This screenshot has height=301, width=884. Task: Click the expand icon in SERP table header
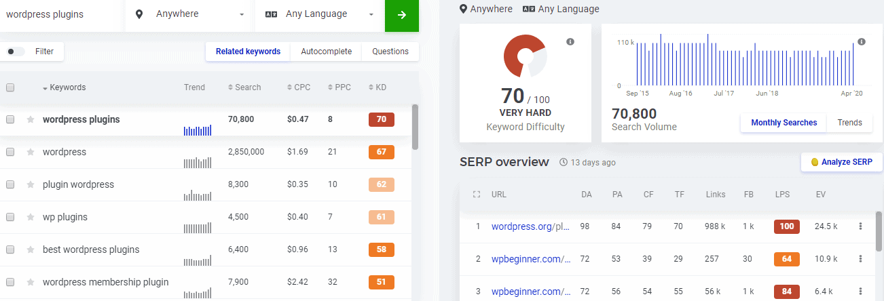coord(476,195)
